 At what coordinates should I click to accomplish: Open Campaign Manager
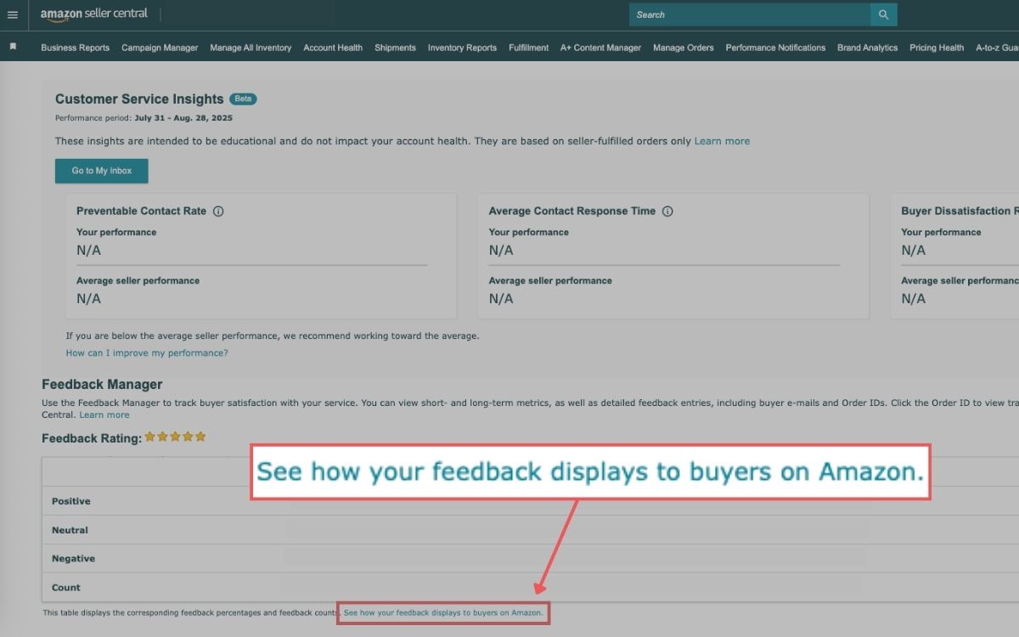[160, 48]
